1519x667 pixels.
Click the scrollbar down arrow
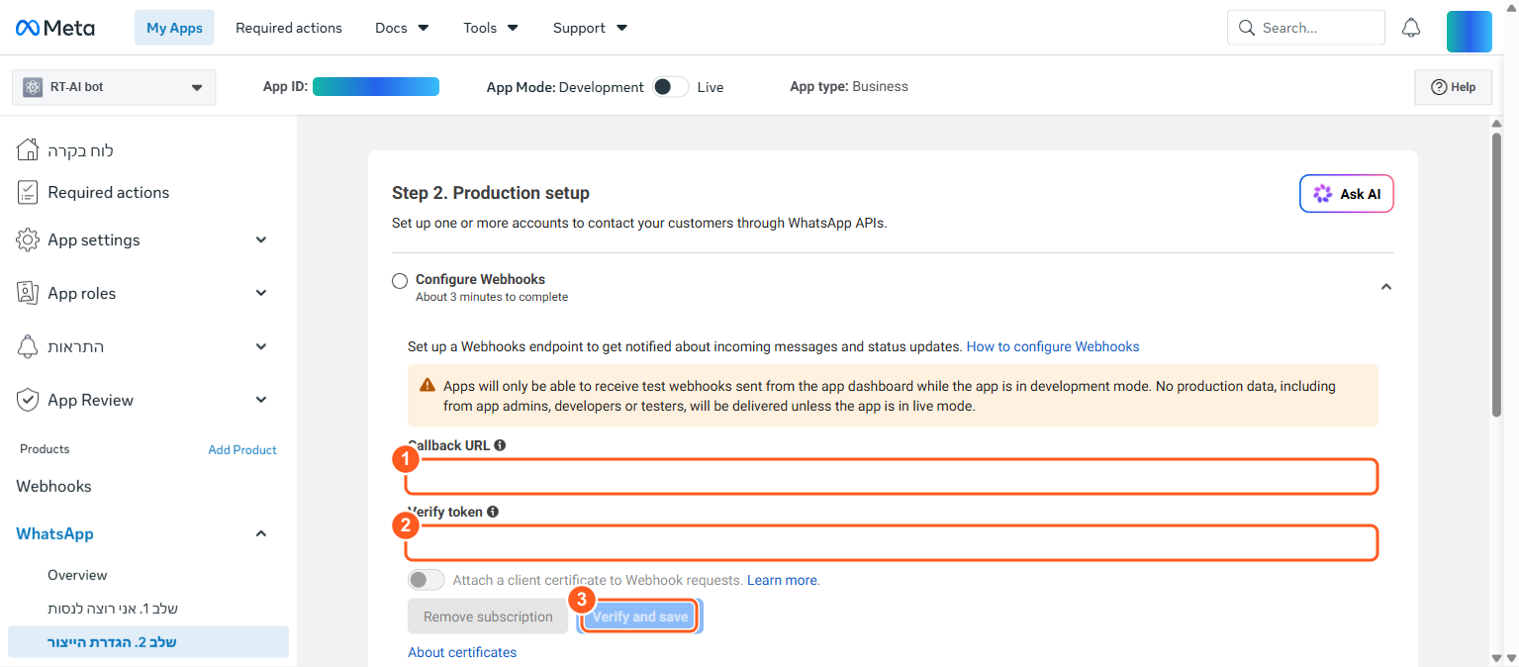pyautogui.click(x=1496, y=657)
